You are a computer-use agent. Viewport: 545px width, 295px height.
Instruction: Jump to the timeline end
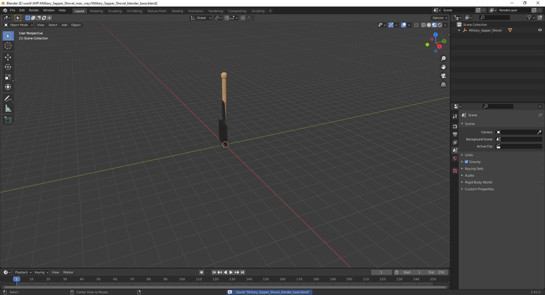(242, 272)
